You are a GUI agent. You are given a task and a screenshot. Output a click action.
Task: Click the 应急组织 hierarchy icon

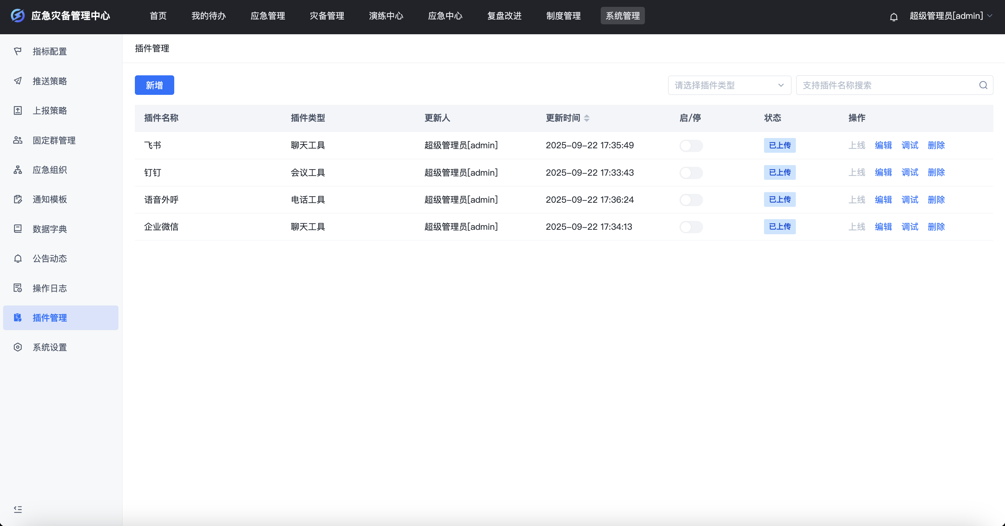coord(17,170)
